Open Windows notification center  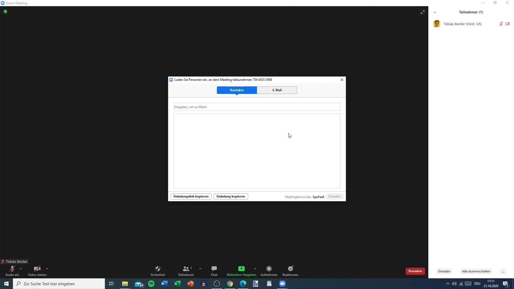(x=506, y=284)
